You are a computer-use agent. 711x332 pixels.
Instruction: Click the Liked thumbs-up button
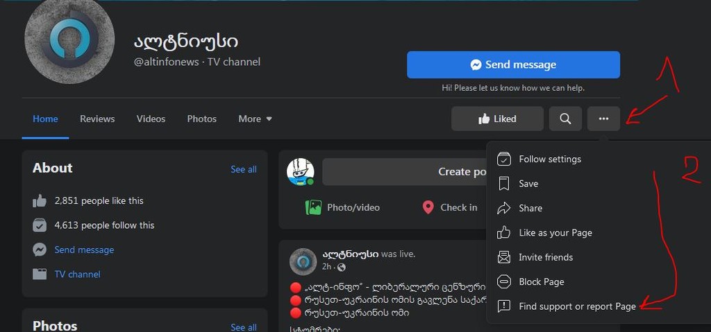497,119
